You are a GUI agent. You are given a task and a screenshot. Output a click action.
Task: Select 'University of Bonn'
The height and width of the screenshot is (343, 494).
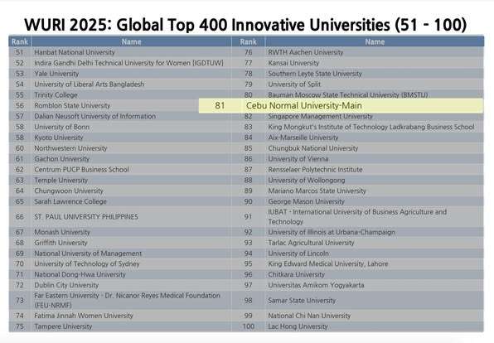61,127
